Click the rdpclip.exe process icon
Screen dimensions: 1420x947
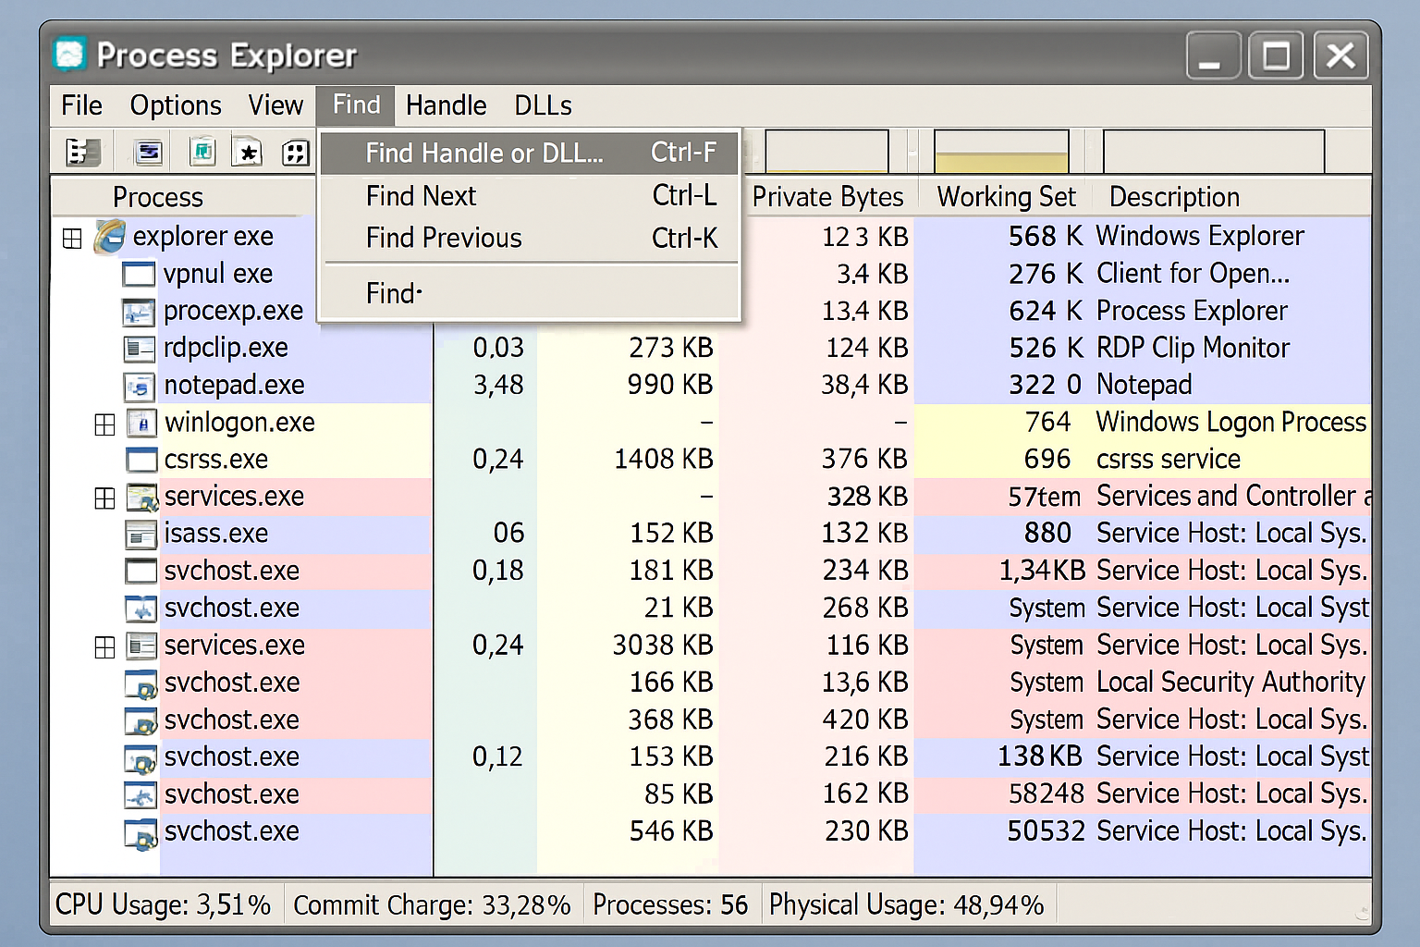(139, 349)
